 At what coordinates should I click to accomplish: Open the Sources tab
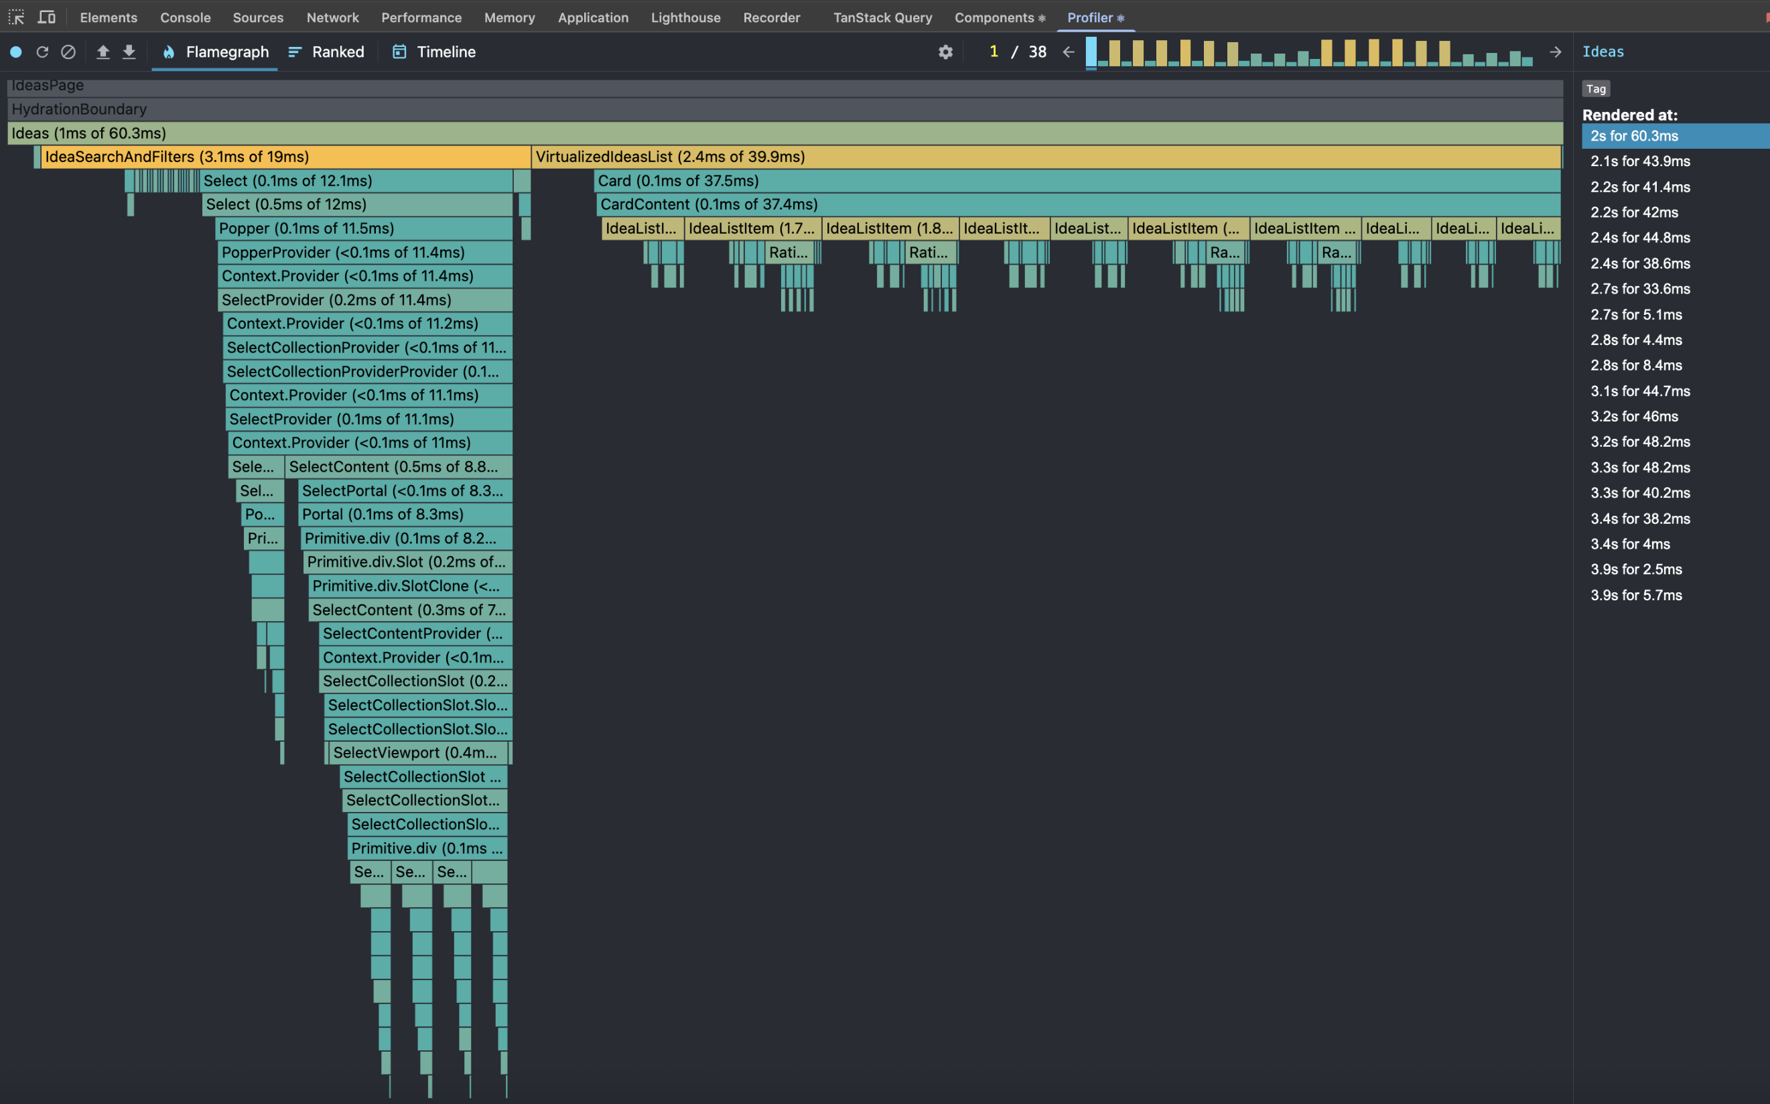point(258,17)
